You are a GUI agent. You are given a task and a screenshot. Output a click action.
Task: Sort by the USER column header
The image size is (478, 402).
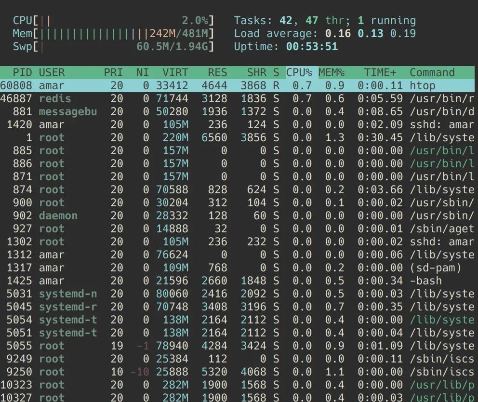tap(52, 73)
